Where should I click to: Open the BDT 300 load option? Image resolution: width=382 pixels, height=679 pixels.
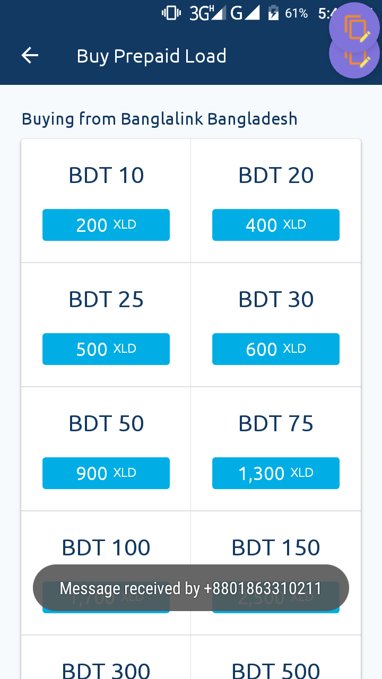point(106,669)
